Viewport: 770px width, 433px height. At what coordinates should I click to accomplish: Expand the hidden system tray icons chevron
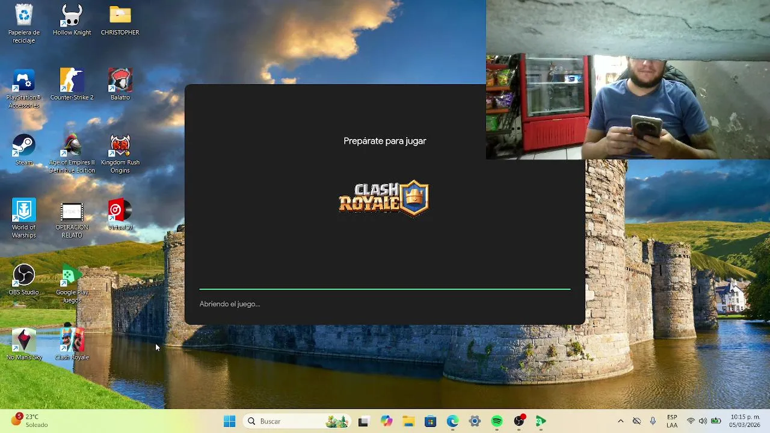620,422
